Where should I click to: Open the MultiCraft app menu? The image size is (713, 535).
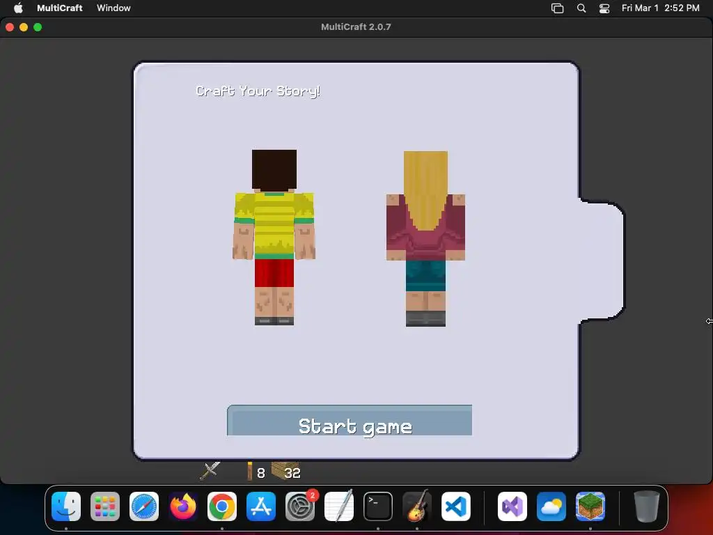(x=60, y=8)
